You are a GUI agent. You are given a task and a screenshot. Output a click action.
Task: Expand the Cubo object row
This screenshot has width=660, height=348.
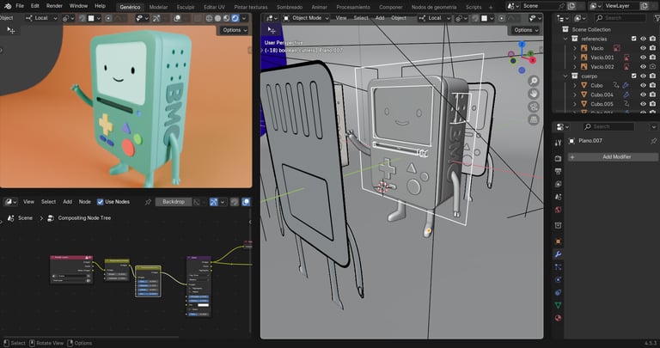pyautogui.click(x=575, y=85)
